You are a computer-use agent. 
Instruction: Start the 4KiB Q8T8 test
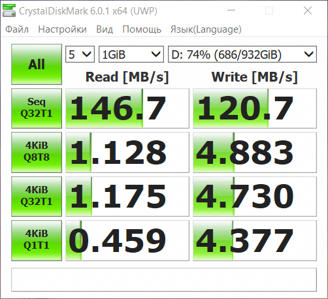point(37,152)
